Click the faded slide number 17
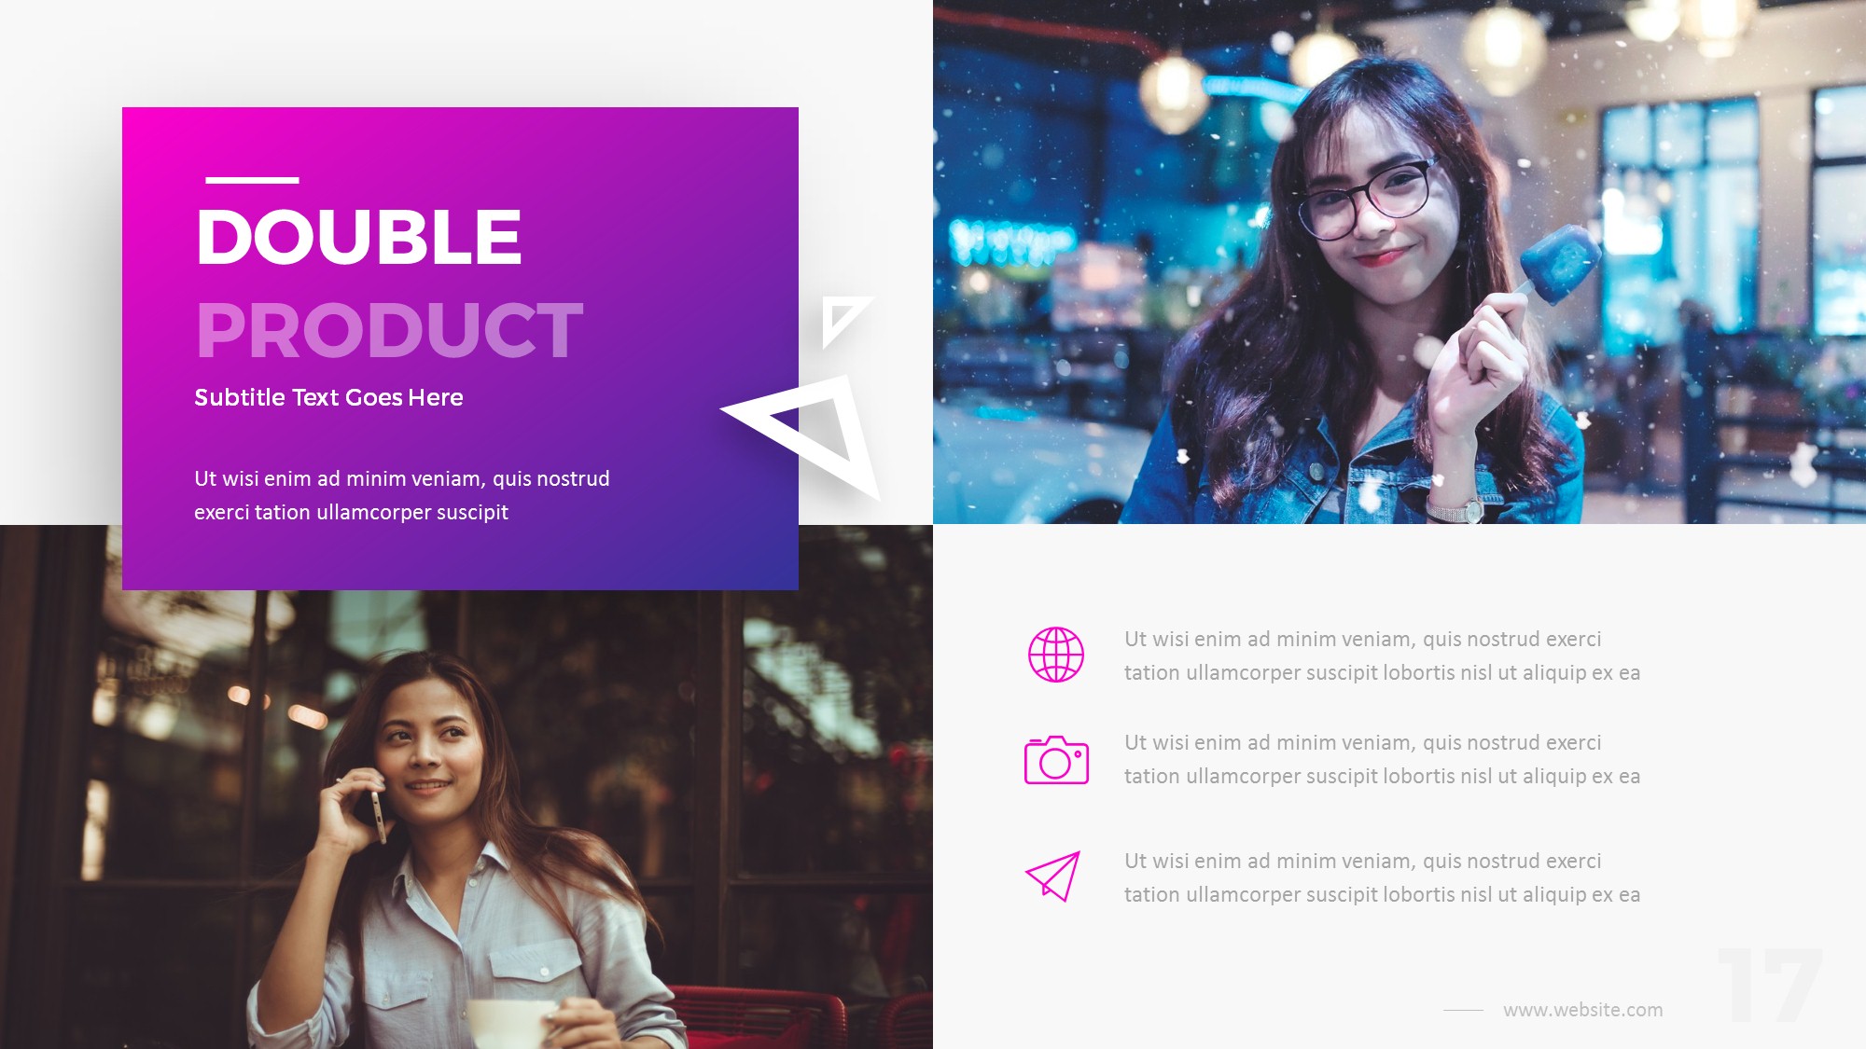Viewport: 1866px width, 1049px height. point(1770,986)
